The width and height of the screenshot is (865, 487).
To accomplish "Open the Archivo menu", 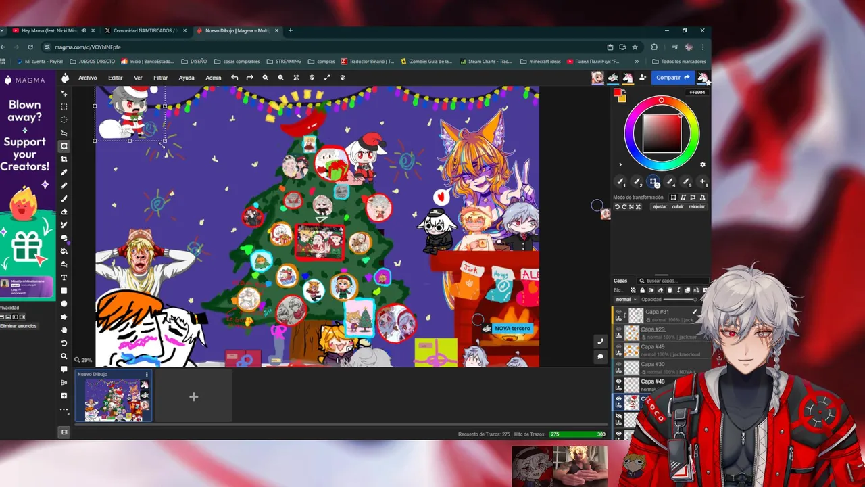I will (87, 78).
